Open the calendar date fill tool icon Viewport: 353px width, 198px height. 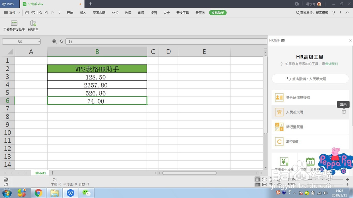310,161
